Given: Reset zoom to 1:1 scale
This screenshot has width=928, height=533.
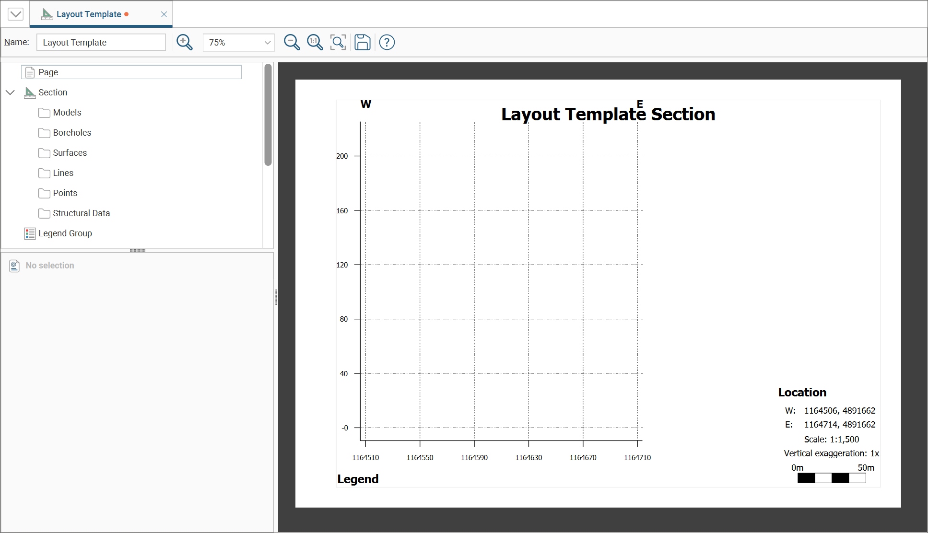Looking at the screenshot, I should tap(315, 42).
